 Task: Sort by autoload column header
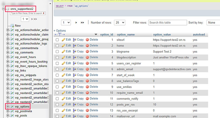(199, 35)
